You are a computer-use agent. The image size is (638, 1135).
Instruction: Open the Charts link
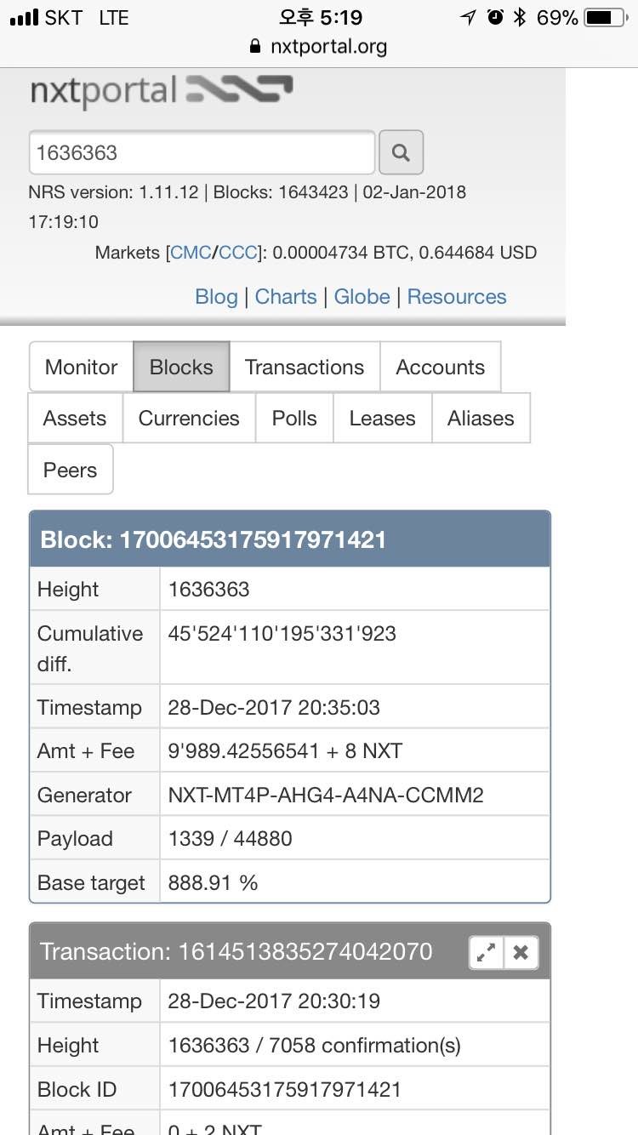click(x=286, y=297)
